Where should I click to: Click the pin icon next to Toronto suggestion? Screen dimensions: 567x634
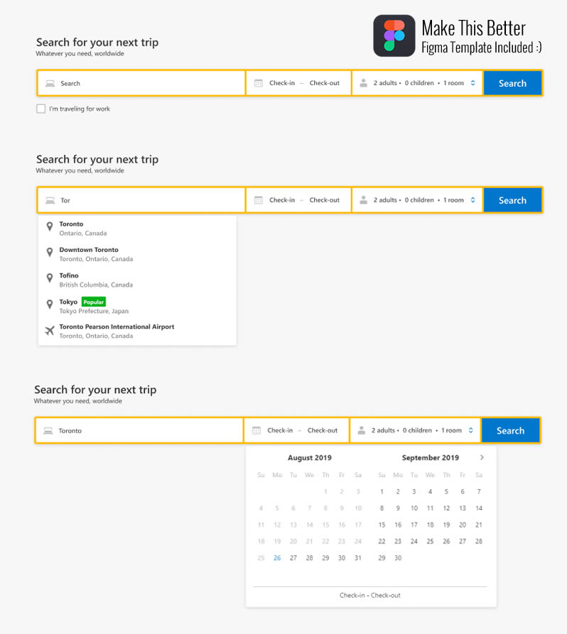[x=49, y=226]
